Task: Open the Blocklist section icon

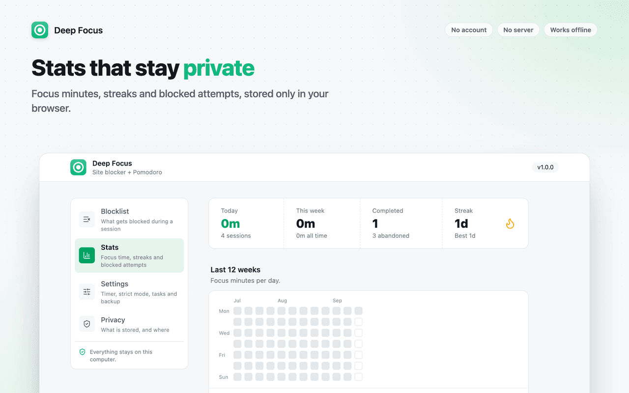Action: click(x=87, y=219)
